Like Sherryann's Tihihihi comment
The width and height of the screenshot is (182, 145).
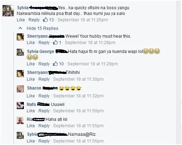[31, 79]
